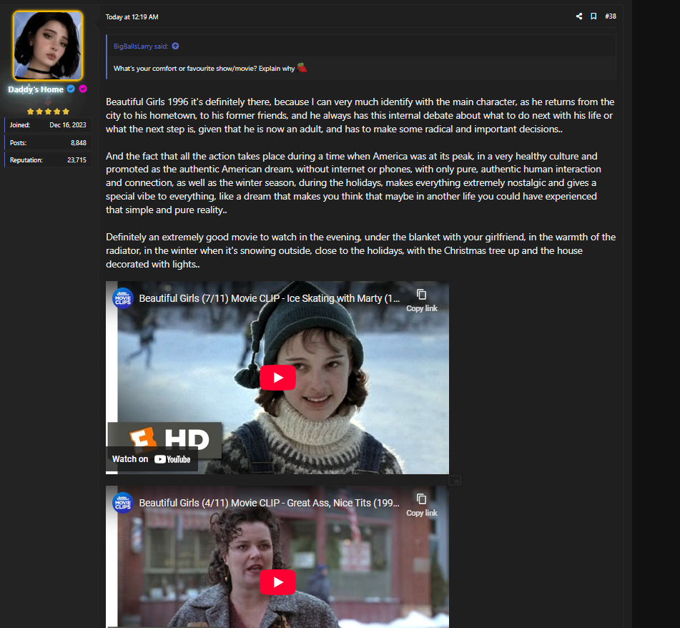Click the pink checkmark badge beside the username

click(x=83, y=89)
